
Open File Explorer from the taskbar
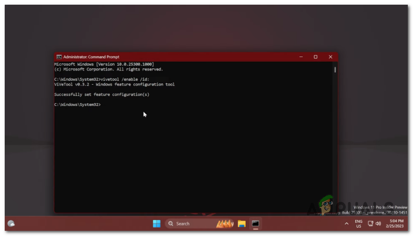point(241,223)
